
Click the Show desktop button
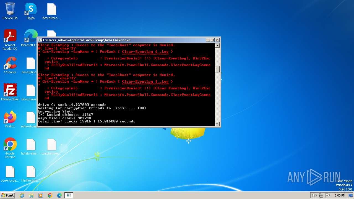351,195
